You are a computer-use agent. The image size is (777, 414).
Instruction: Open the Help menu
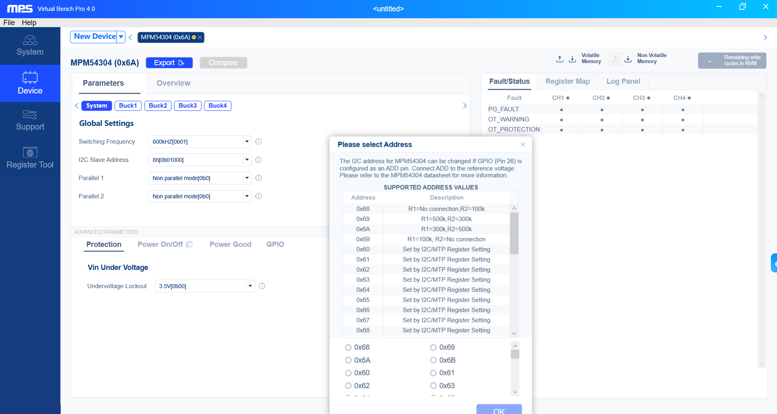(29, 23)
